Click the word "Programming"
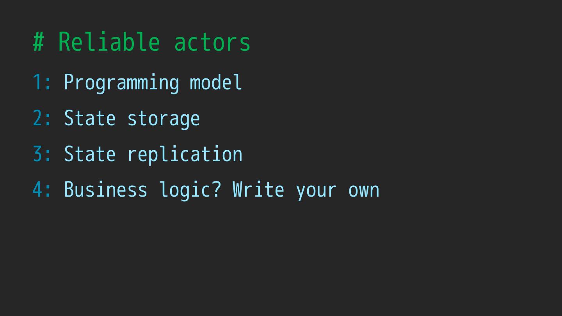562x316 pixels. (x=121, y=82)
